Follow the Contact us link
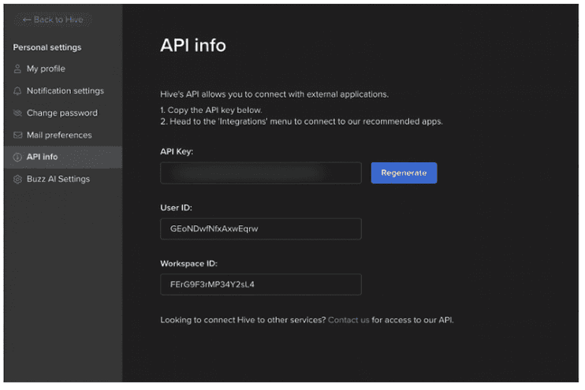Viewport: 585px width, 390px height. [348, 321]
